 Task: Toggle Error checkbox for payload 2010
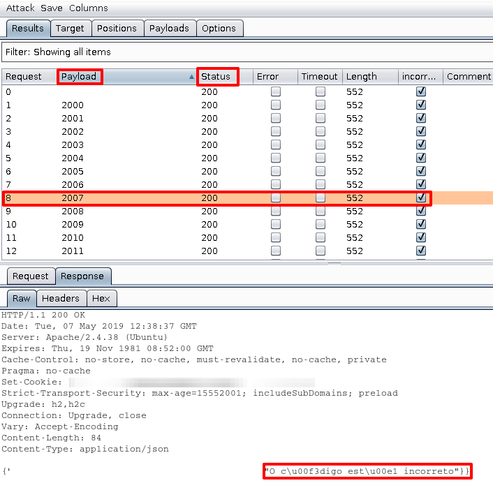pyautogui.click(x=276, y=238)
